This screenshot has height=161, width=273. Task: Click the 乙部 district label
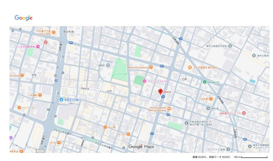click(x=184, y=79)
